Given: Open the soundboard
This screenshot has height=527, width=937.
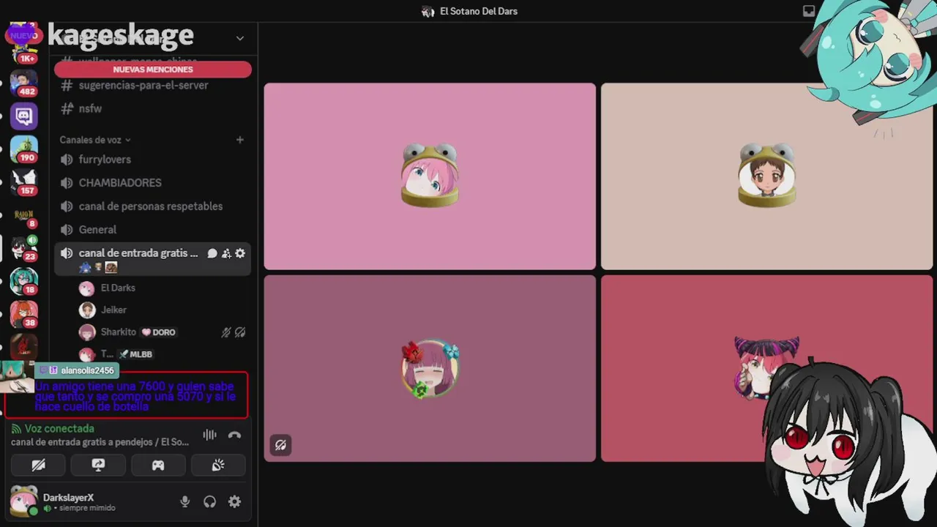Looking at the screenshot, I should coord(218,465).
